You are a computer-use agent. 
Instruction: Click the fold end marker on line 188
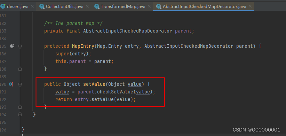20,69
